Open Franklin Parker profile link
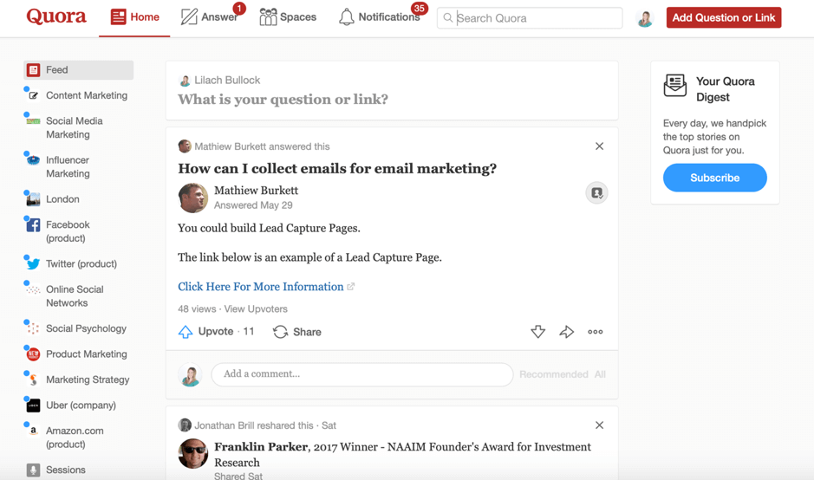The height and width of the screenshot is (480, 814). (x=261, y=447)
